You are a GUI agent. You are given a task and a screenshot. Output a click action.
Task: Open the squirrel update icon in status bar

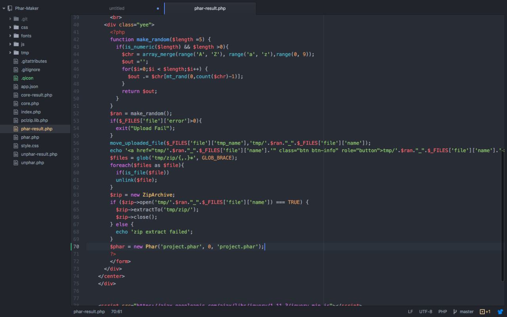pyautogui.click(x=500, y=311)
